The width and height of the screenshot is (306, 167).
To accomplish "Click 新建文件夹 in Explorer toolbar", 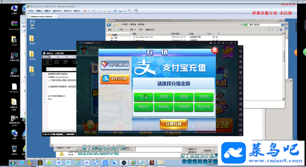I will [150, 30].
